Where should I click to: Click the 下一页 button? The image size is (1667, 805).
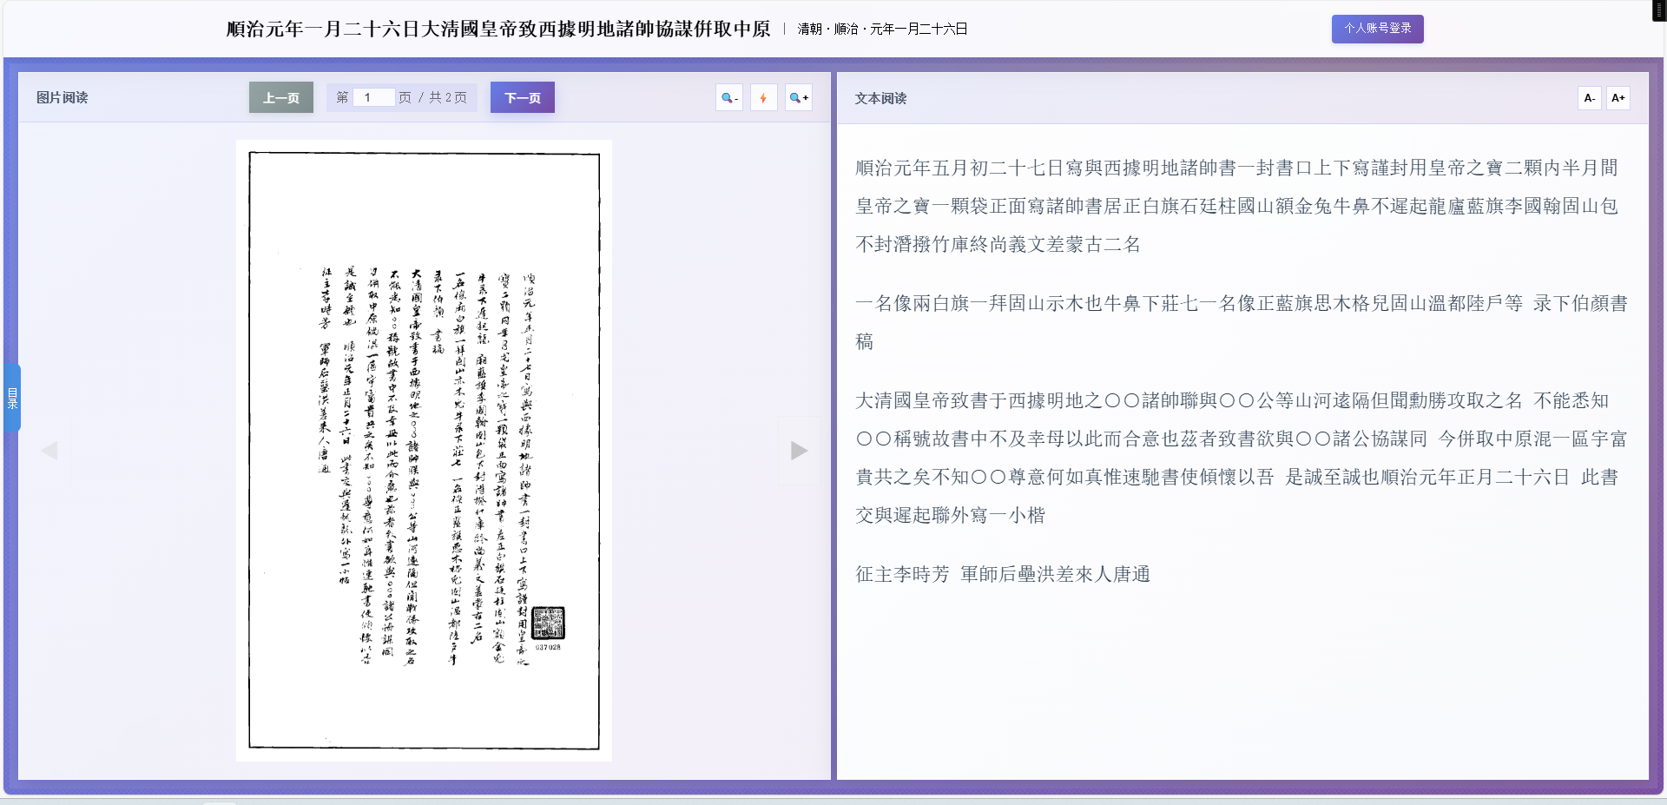click(x=522, y=97)
